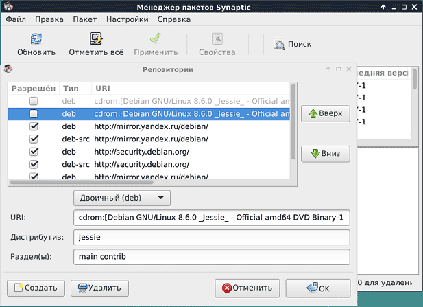Move repository down with Вниз
Image resolution: width=423 pixels, height=307 pixels.
point(326,154)
